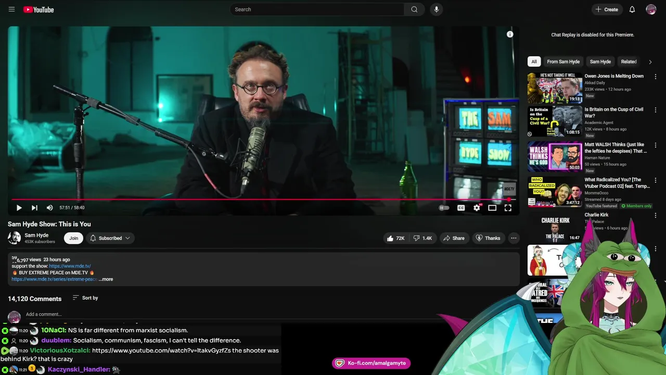Open the YouTube hamburger guide menu
The image size is (666, 375).
tap(11, 9)
